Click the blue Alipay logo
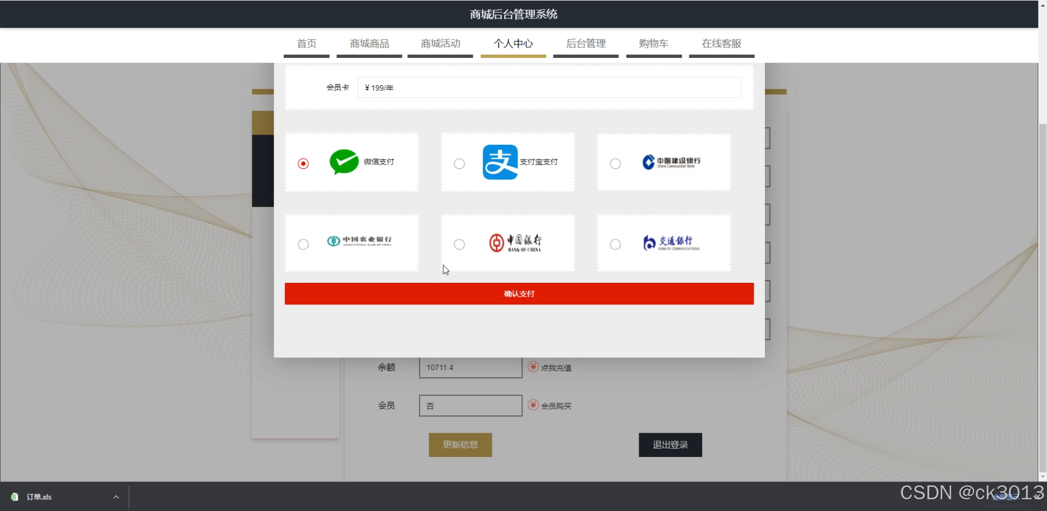This screenshot has height=511, width=1047. (x=500, y=162)
